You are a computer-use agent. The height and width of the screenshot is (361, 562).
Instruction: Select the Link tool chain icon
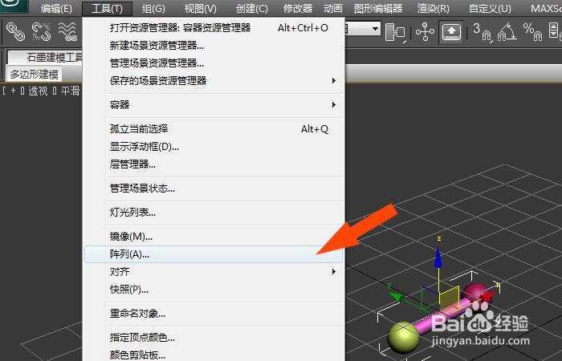(15, 31)
